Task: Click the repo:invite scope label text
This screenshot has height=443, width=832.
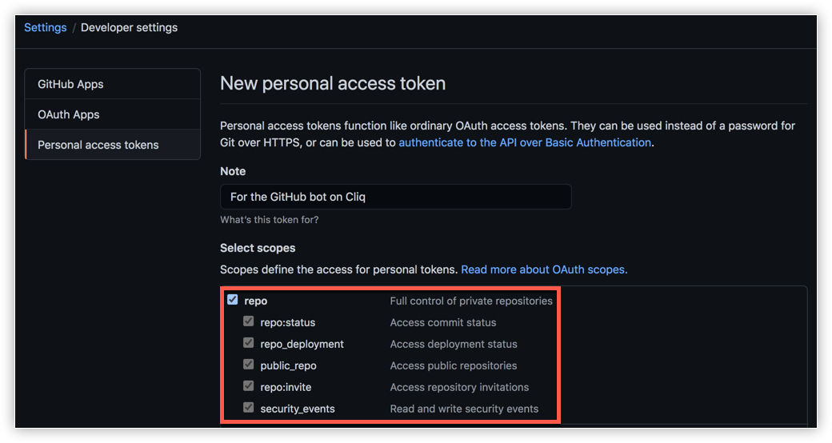Action: coord(286,387)
